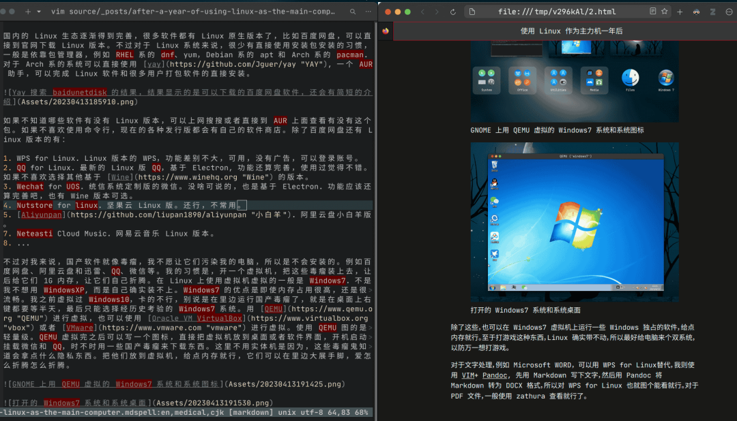Click the Windows7 desktop screenshot image
The height and width of the screenshot is (421, 737).
(x=575, y=222)
